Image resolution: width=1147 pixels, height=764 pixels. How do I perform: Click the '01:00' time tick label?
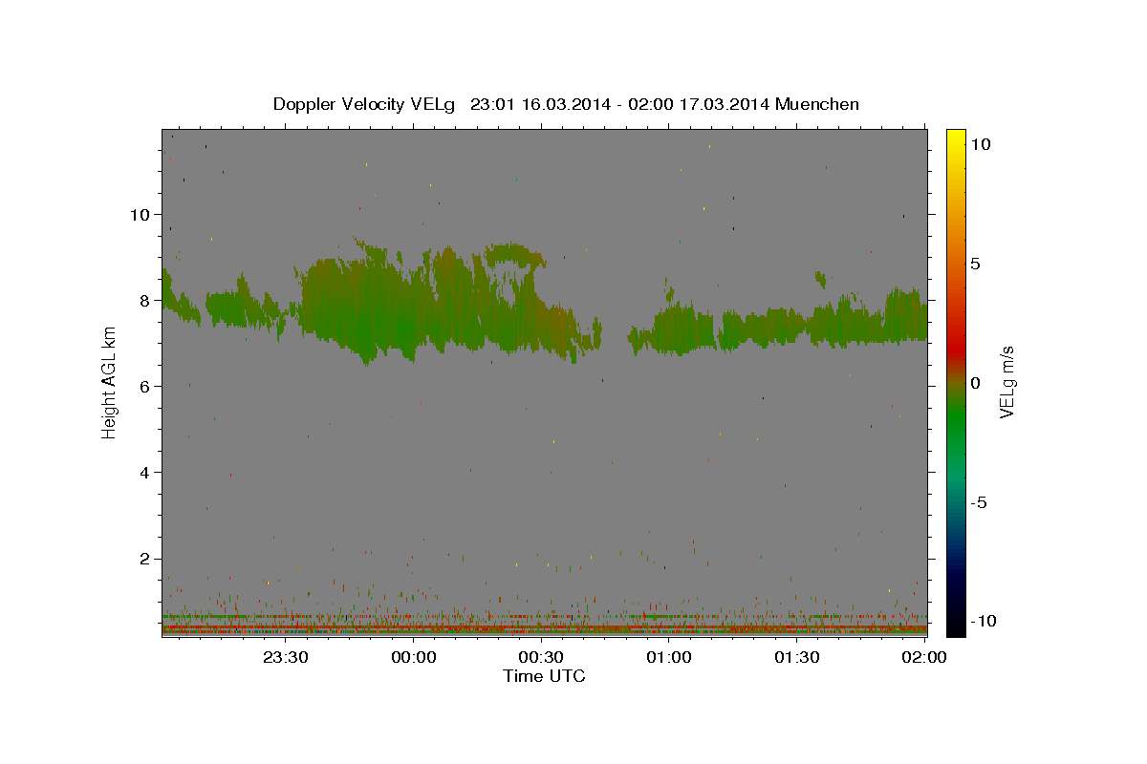tap(669, 657)
